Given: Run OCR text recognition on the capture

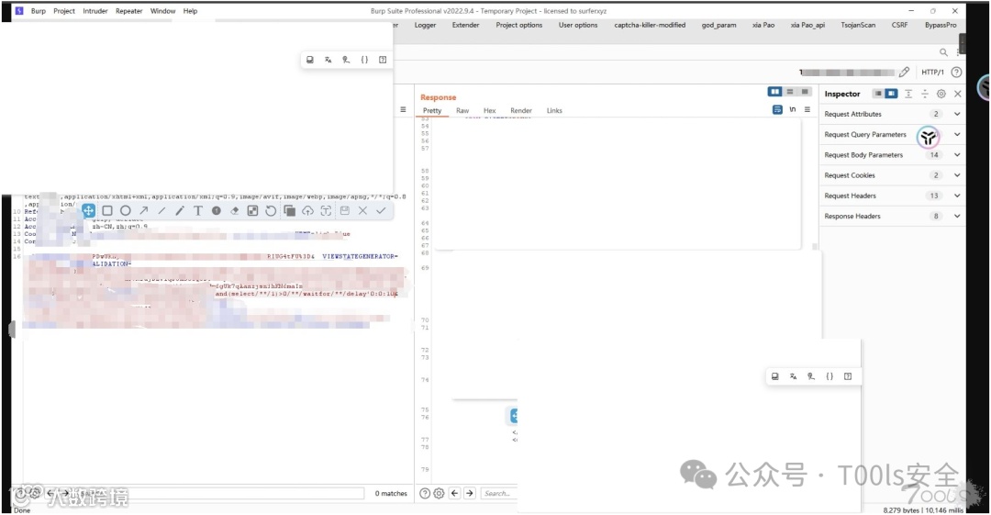Looking at the screenshot, I should (326, 211).
